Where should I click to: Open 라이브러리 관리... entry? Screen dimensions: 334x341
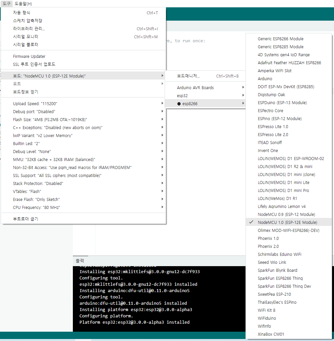(83, 29)
